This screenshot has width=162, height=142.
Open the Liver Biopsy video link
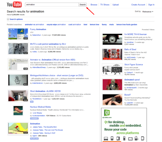click(x=37, y=113)
